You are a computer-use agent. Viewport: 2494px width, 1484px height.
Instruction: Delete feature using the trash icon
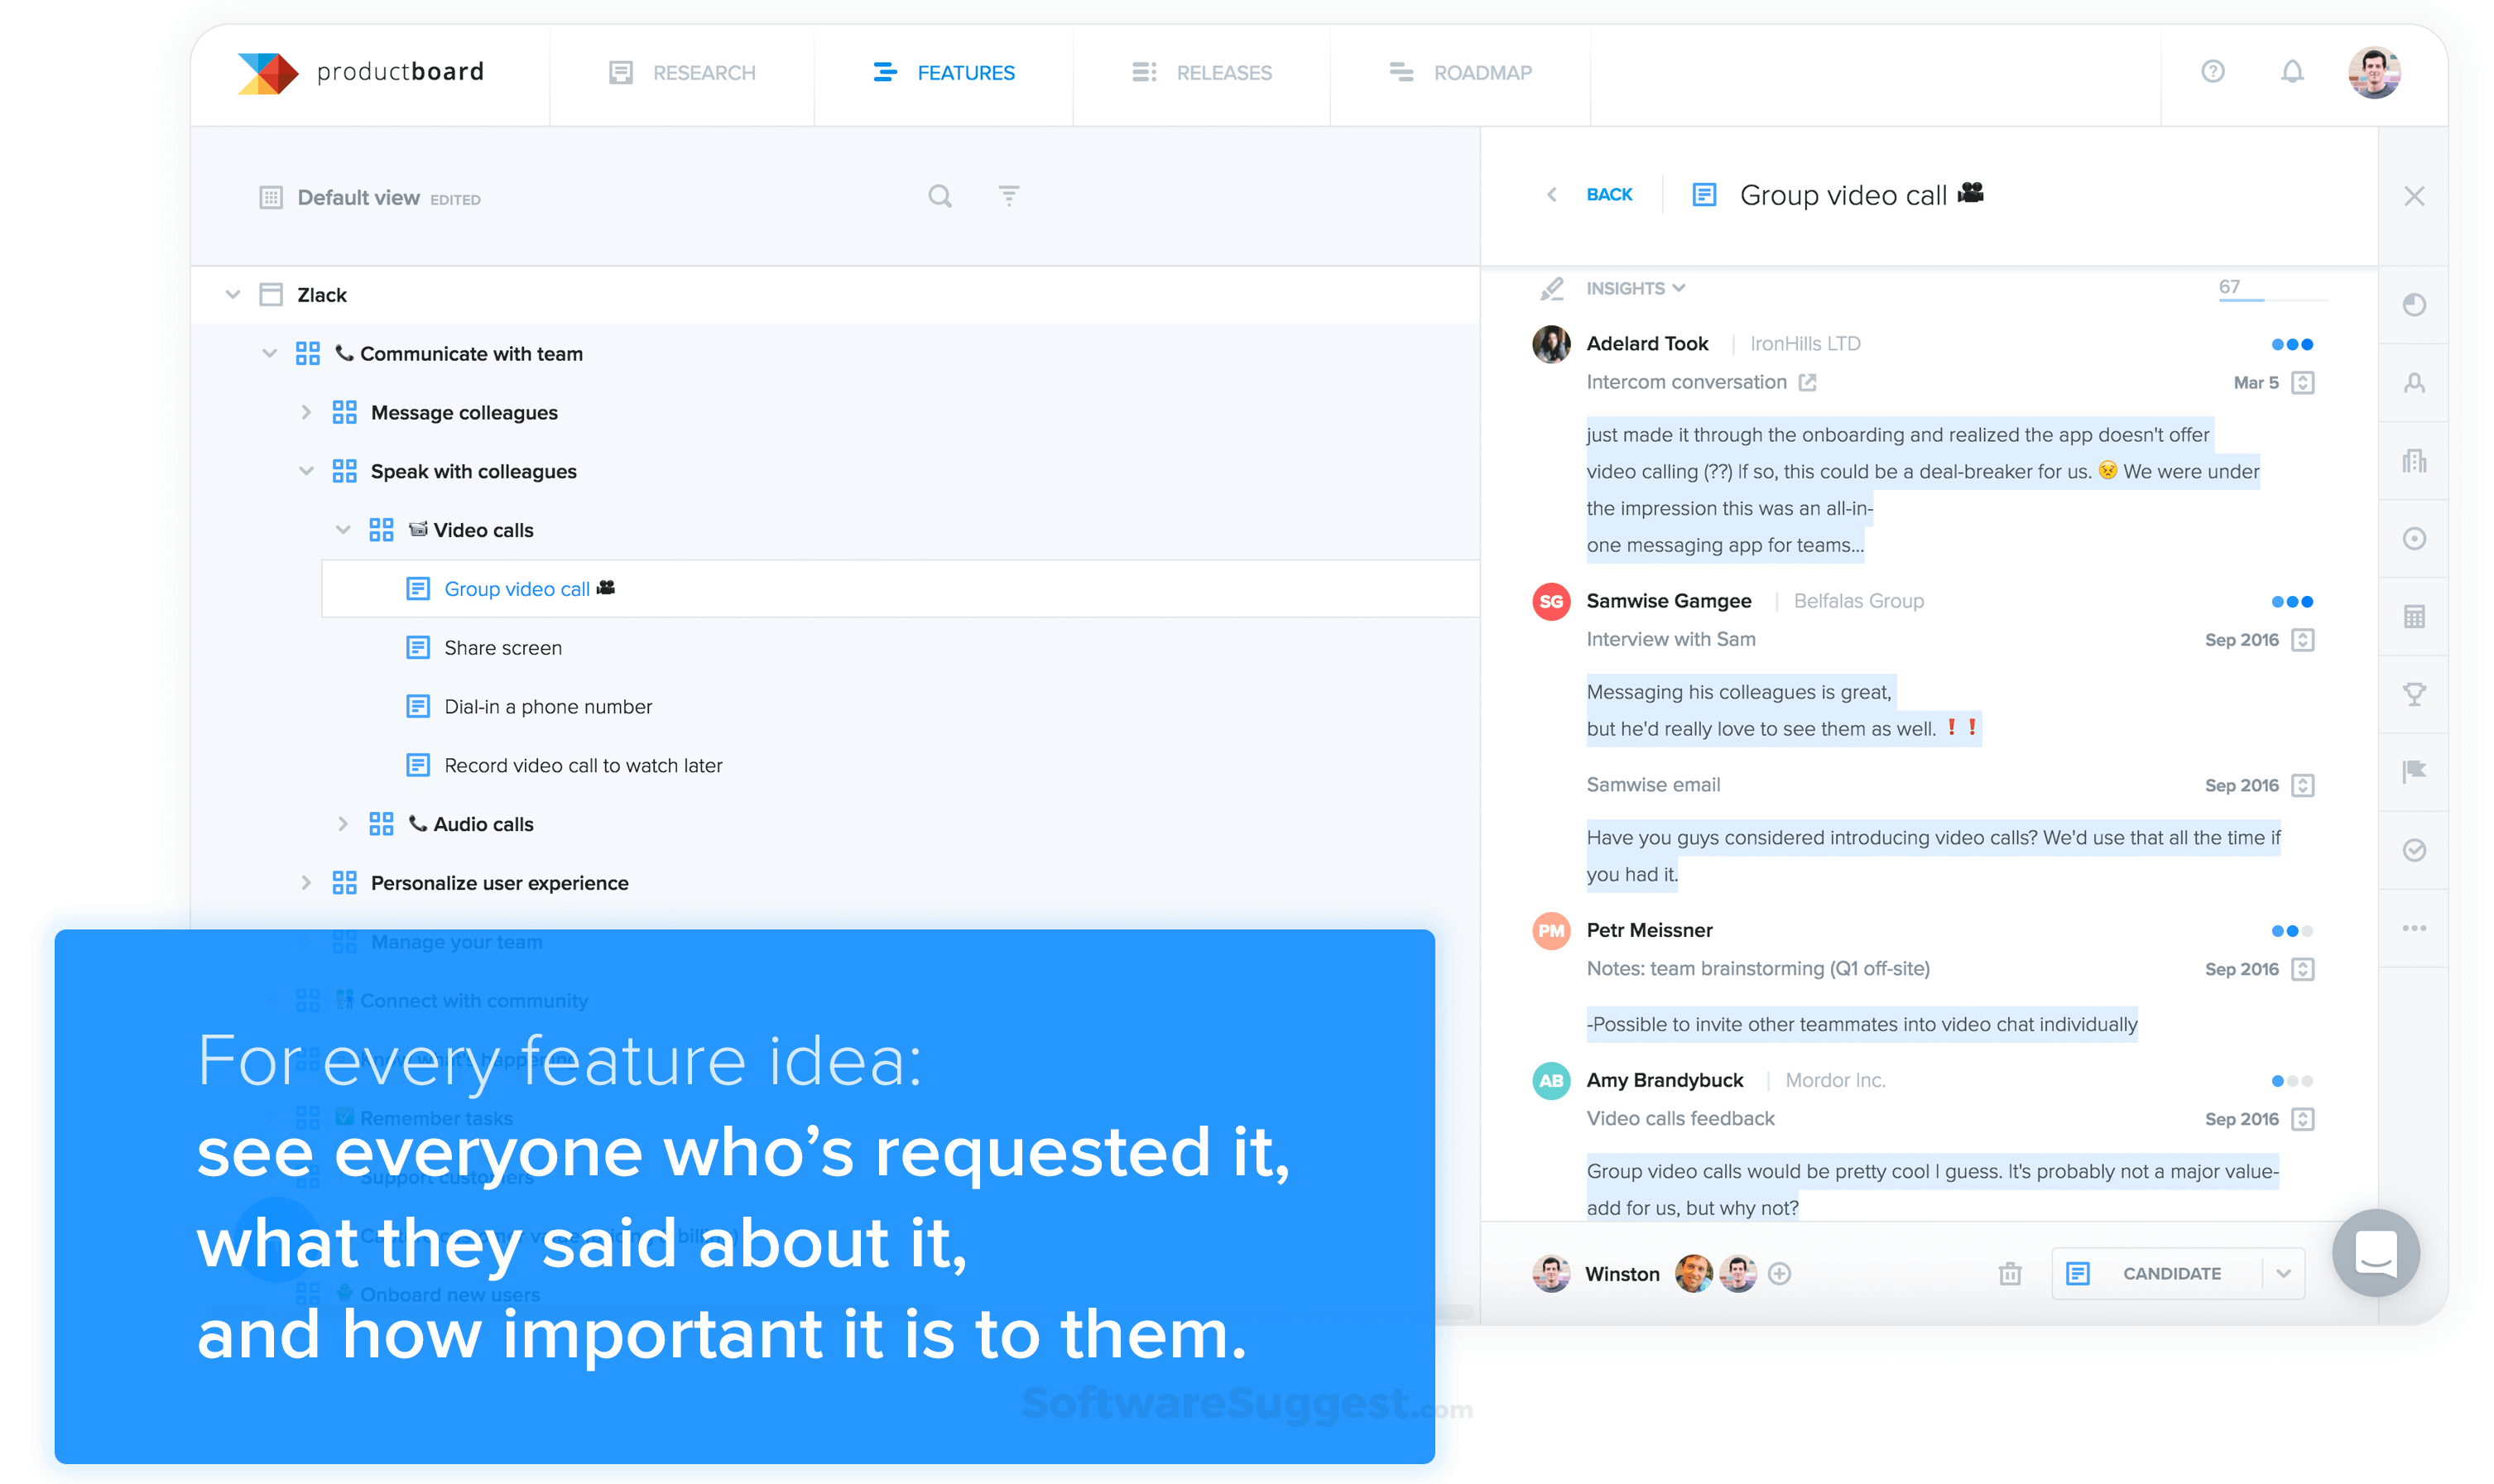click(2009, 1273)
